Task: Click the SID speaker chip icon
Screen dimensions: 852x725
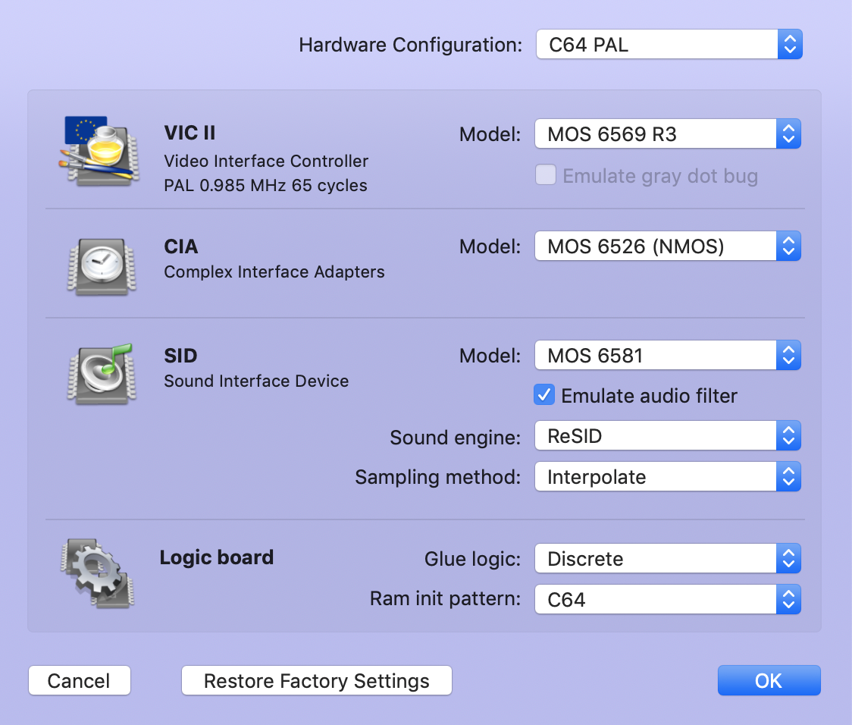Action: tap(101, 374)
